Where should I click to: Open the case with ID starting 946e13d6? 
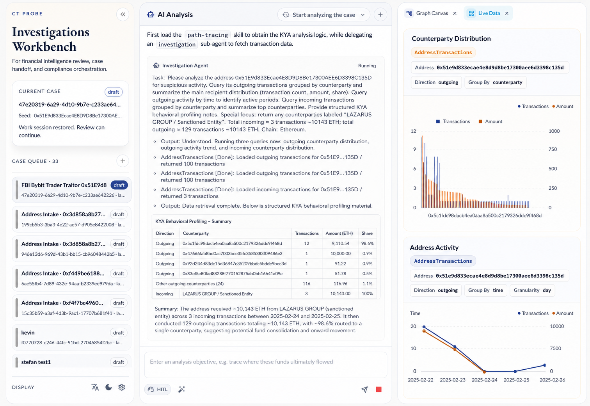pyautogui.click(x=72, y=249)
